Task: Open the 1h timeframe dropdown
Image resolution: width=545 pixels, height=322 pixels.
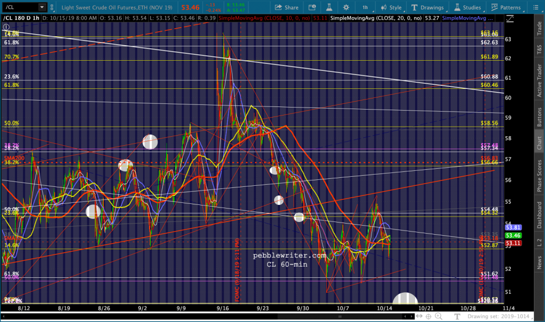Action: (366, 7)
